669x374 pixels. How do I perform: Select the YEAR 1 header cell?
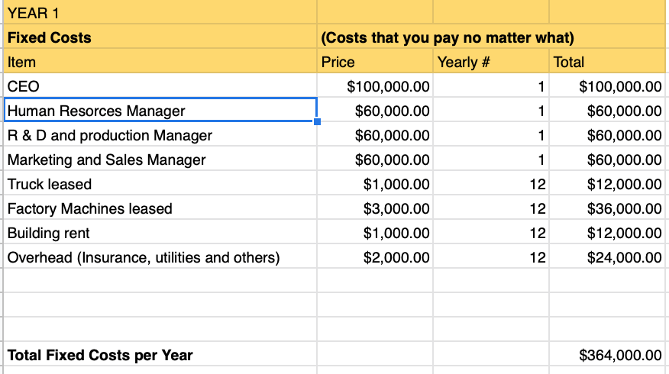coord(160,12)
